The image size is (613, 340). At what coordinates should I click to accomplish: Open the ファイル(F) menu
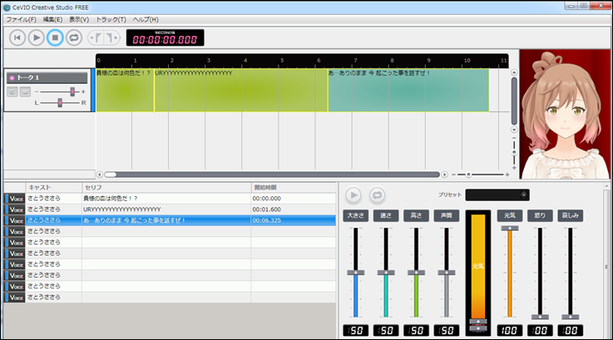21,20
